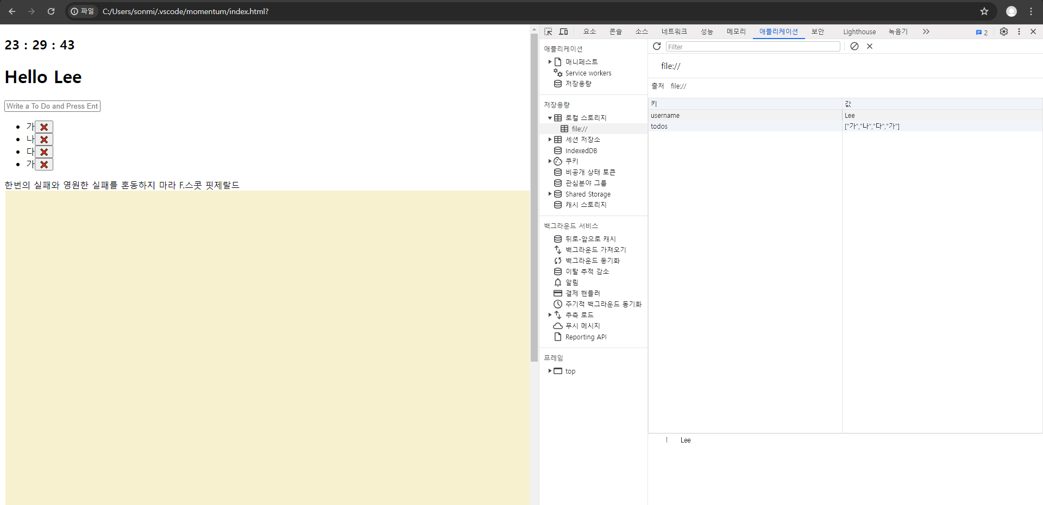Open the issues badge showing 2 issues
The width and height of the screenshot is (1043, 505).
982,33
